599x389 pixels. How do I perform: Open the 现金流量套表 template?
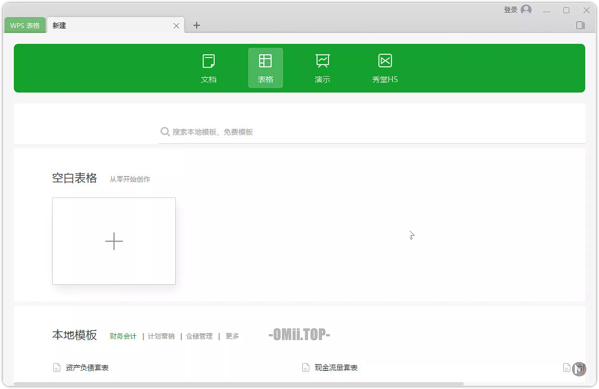coord(336,368)
